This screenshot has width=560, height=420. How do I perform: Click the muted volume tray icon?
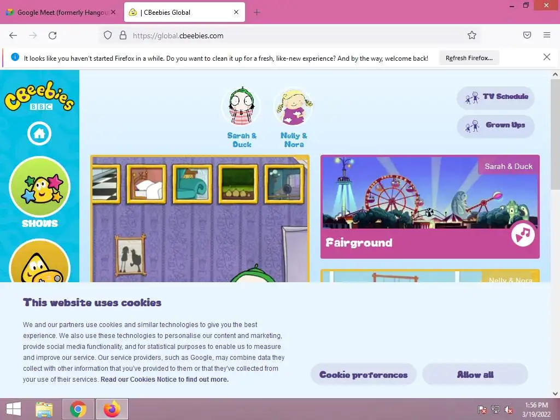coord(509,410)
